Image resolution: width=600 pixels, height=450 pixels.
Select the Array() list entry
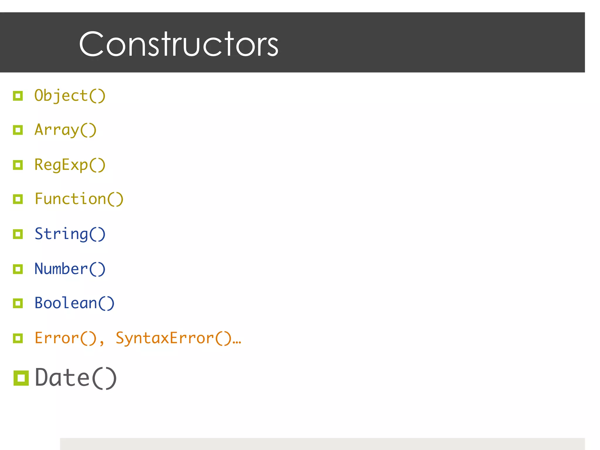coord(65,130)
